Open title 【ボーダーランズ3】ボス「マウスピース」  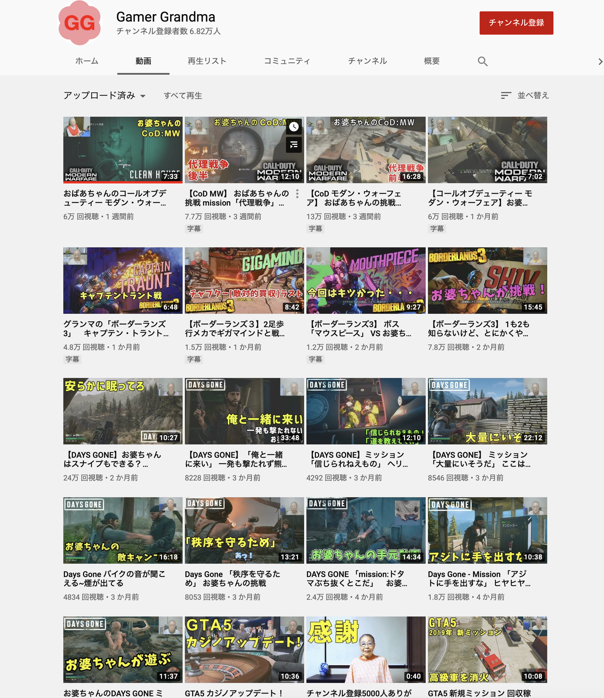tap(359, 329)
